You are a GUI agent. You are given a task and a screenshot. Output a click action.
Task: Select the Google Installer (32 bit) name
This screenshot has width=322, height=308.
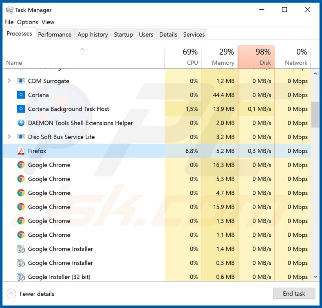click(59, 277)
